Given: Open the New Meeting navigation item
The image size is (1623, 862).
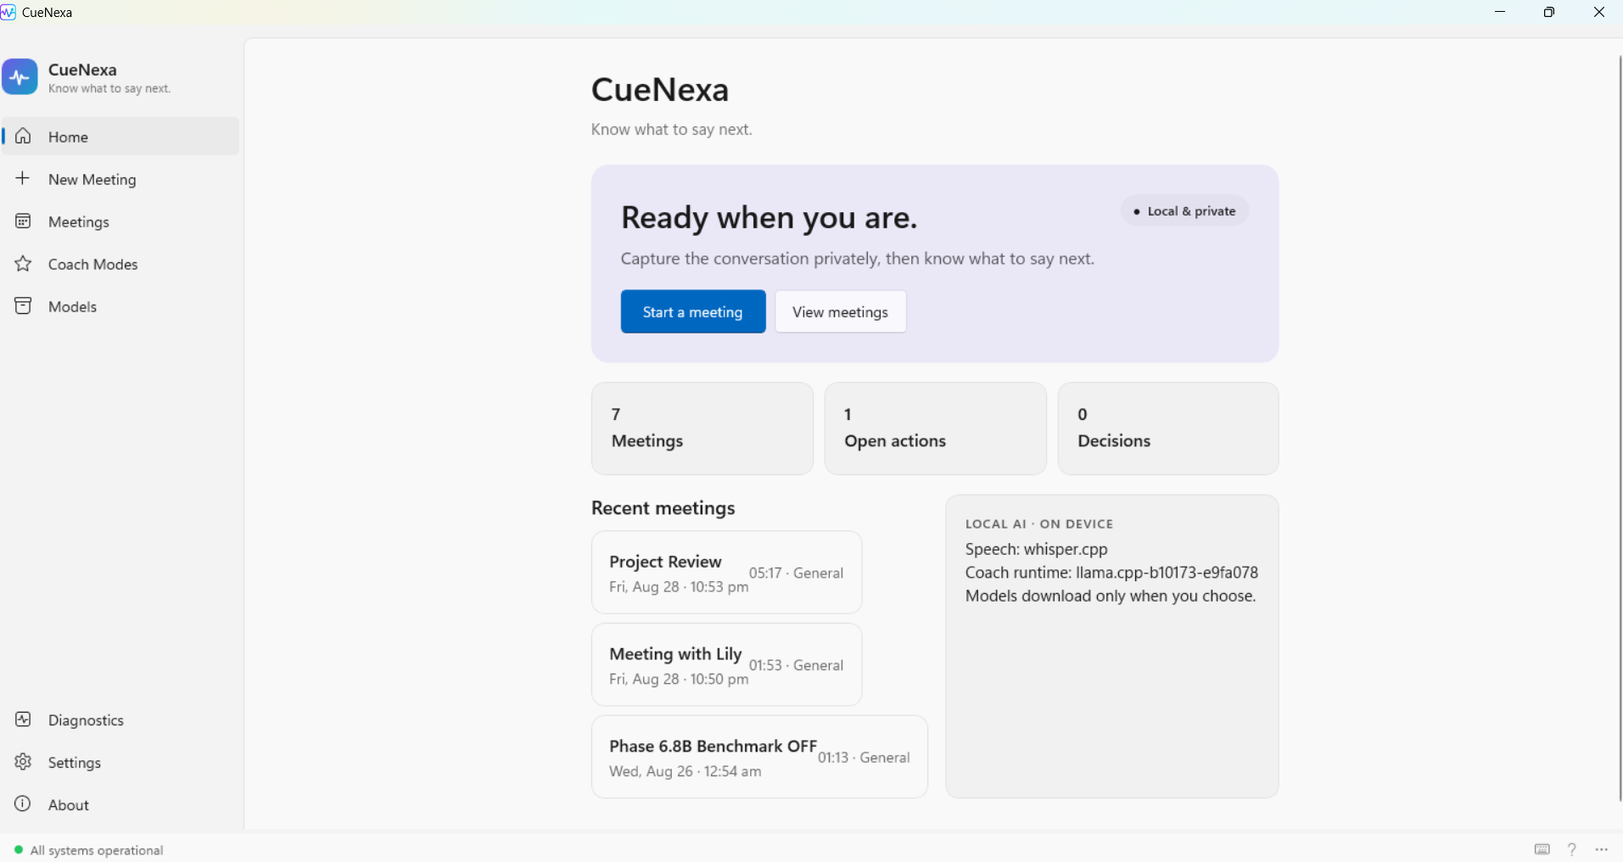Looking at the screenshot, I should pos(120,179).
